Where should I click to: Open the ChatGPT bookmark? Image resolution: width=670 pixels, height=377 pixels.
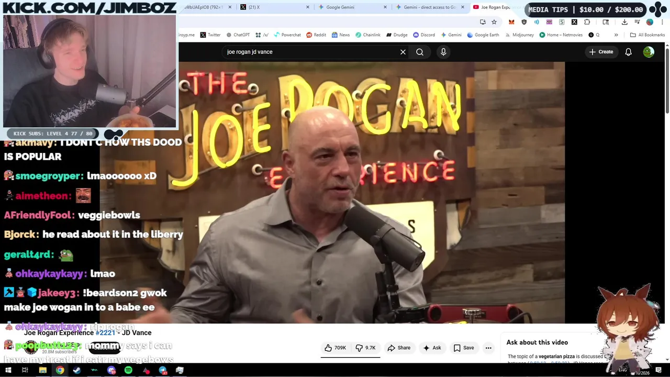(238, 35)
